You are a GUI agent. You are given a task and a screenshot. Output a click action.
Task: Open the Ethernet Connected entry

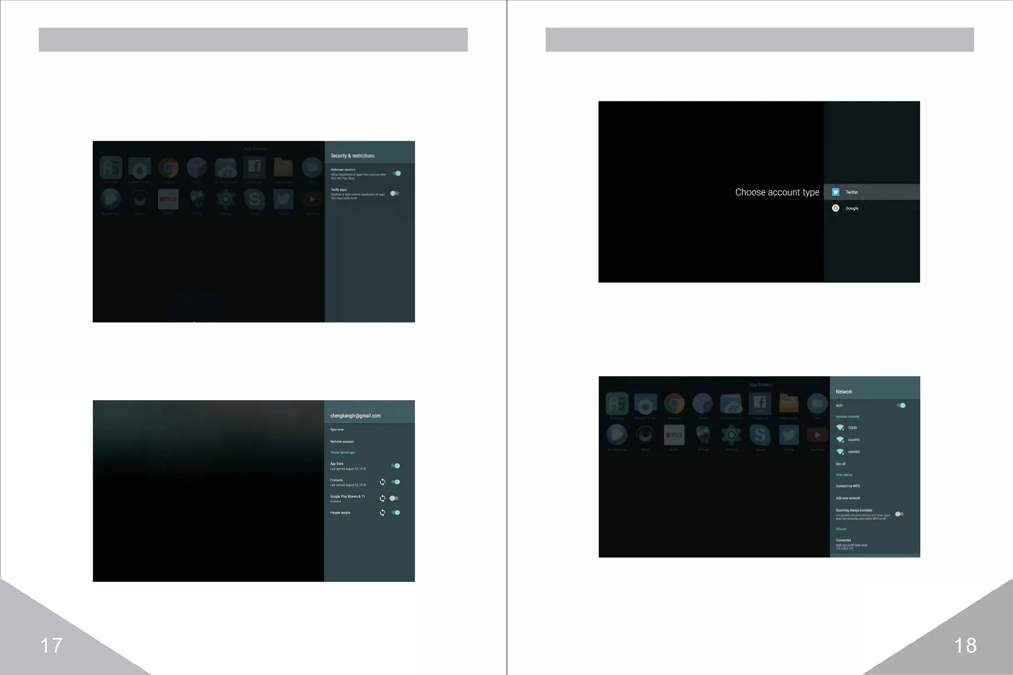(844, 541)
